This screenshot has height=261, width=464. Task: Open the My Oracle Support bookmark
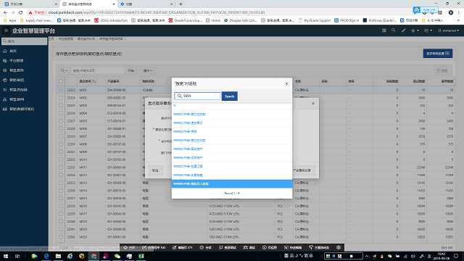coord(314,20)
